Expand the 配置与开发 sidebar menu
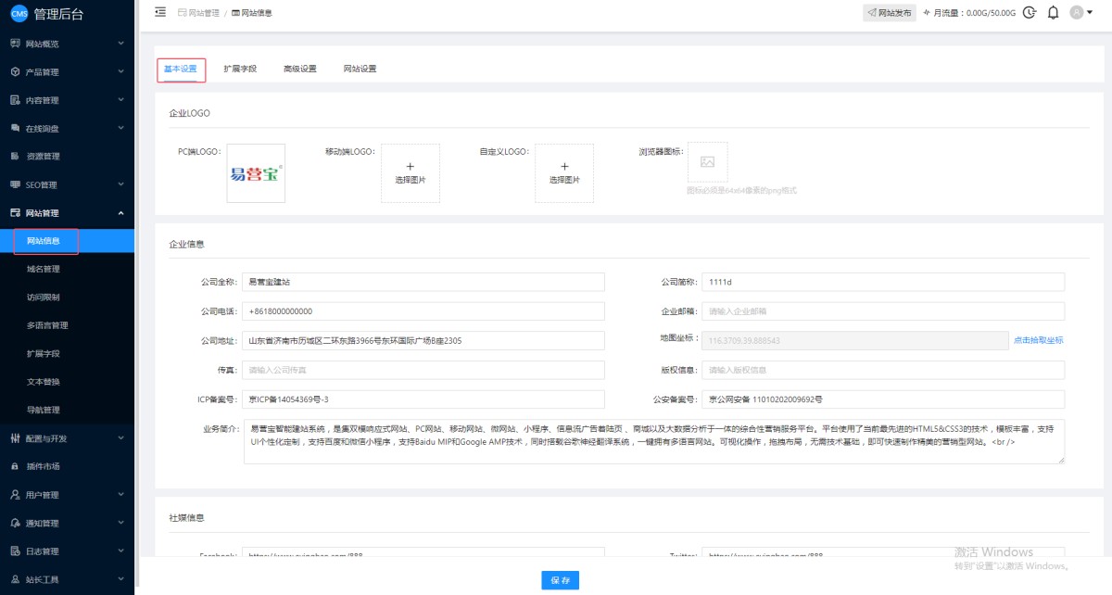The image size is (1112, 595). [x=67, y=438]
